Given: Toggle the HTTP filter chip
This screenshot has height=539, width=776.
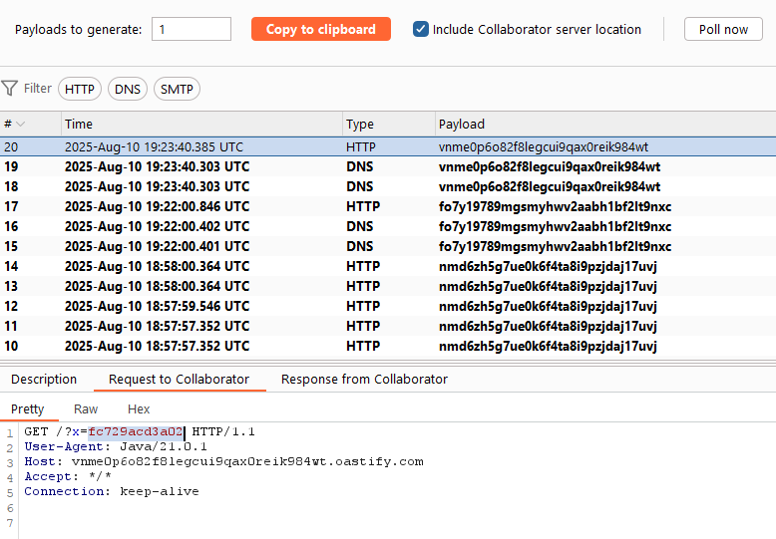Looking at the screenshot, I should [80, 90].
